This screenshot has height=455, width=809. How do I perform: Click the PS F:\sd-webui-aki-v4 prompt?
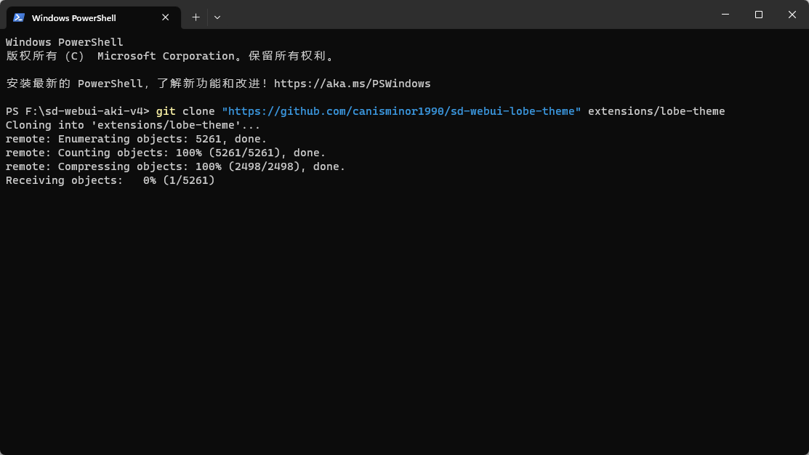click(77, 111)
